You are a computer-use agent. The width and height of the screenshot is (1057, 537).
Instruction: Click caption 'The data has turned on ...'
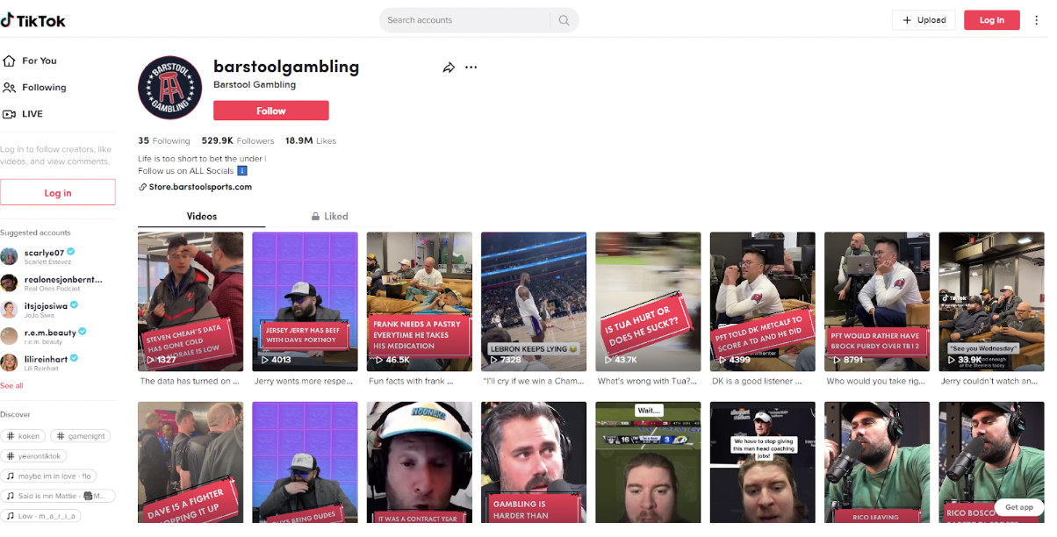(x=191, y=382)
